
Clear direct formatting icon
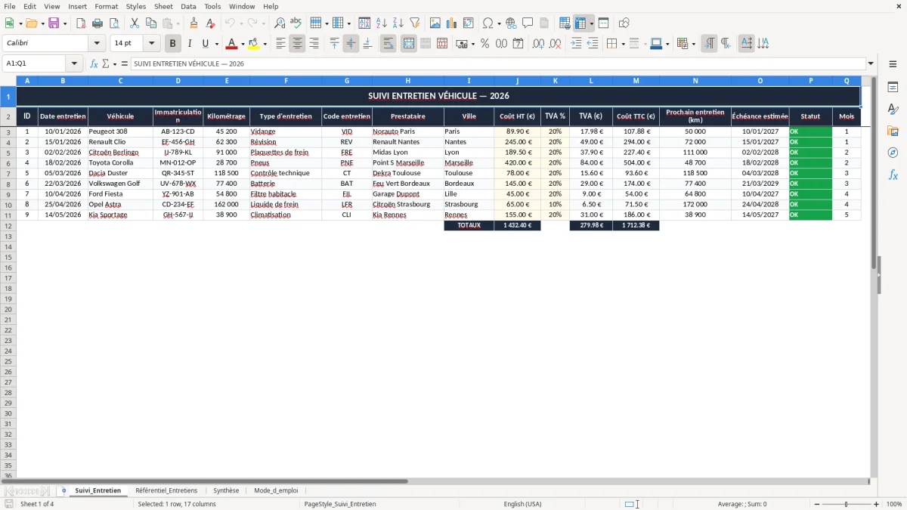pos(210,23)
